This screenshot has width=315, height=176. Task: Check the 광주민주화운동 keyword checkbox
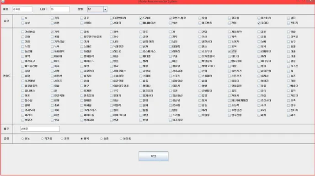(x=82, y=37)
